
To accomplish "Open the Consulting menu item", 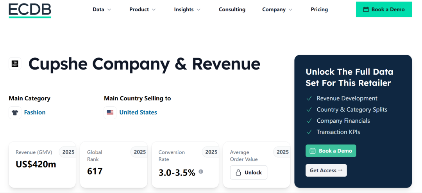I will pos(232,9).
